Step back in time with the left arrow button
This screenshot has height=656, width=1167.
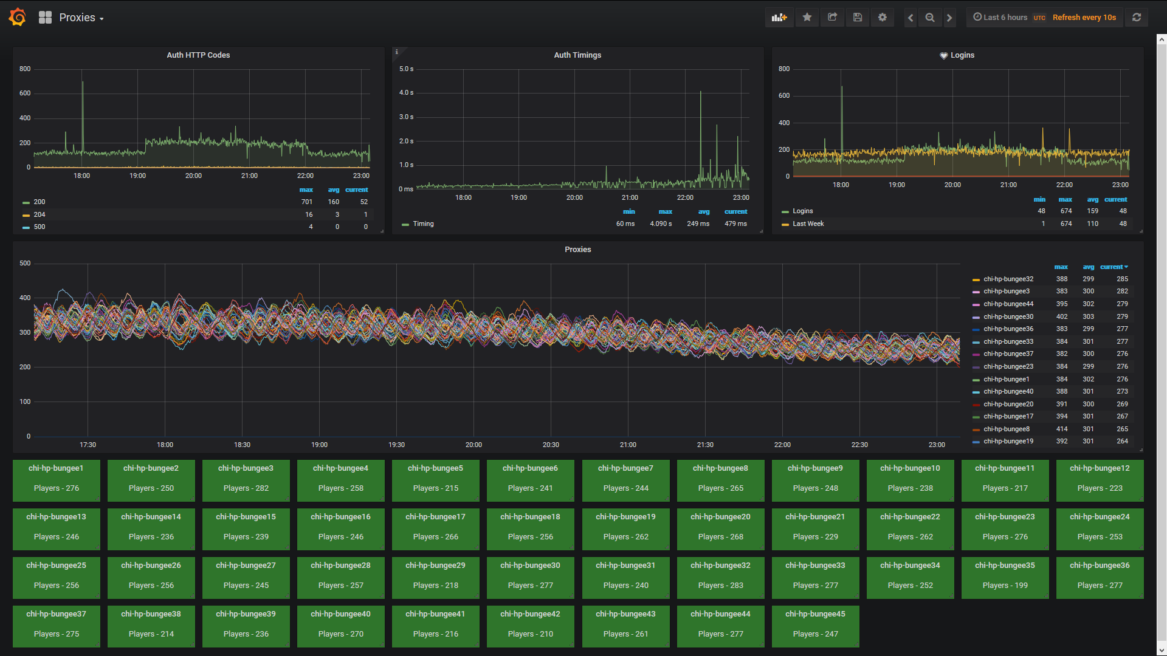tap(910, 17)
